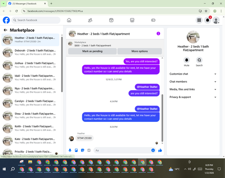
Task: Open emoji picker in message box
Action: click(153, 150)
